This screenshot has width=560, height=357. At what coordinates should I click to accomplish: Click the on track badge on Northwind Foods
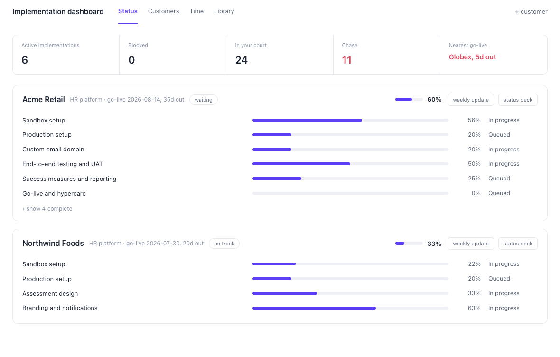(224, 244)
